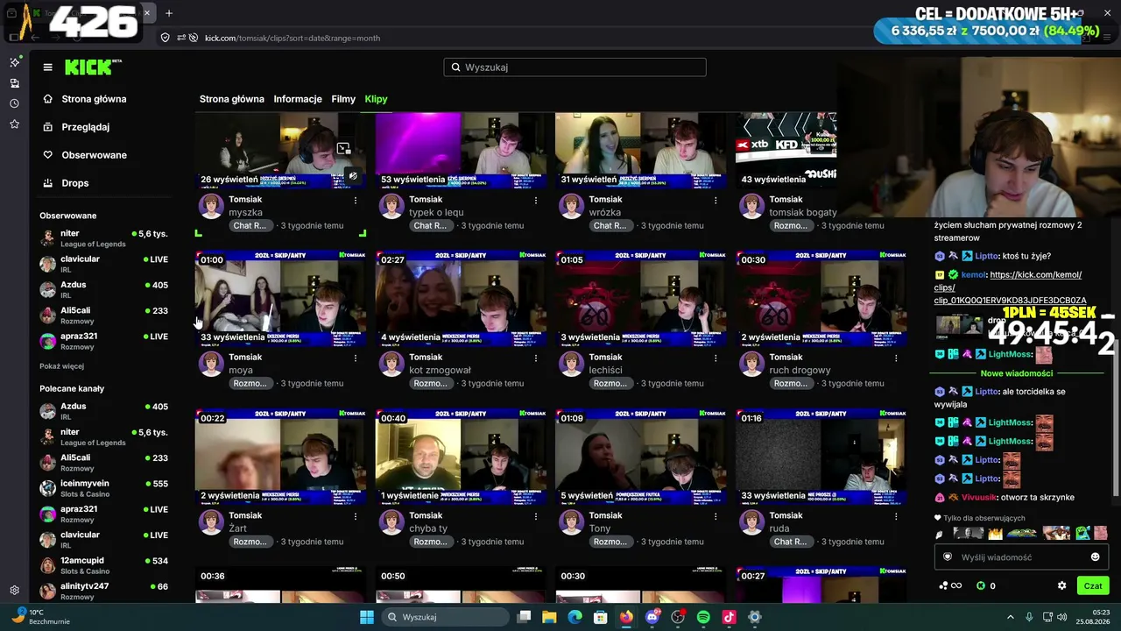This screenshot has width=1121, height=631.
Task: Open options menu for clip 'Żart'
Action: [x=356, y=517]
